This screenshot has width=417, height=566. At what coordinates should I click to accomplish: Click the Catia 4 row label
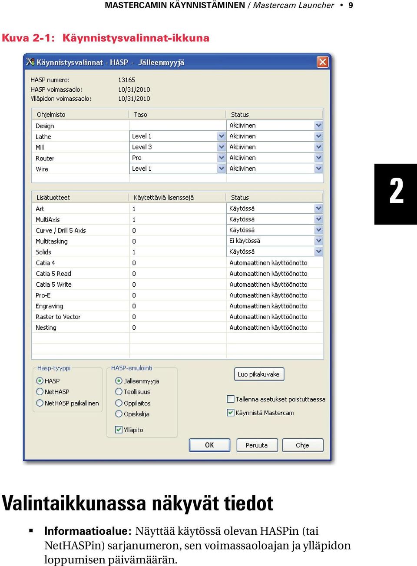tap(45, 263)
